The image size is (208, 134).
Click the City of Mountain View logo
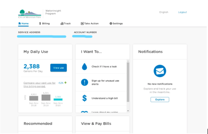(x=29, y=13)
